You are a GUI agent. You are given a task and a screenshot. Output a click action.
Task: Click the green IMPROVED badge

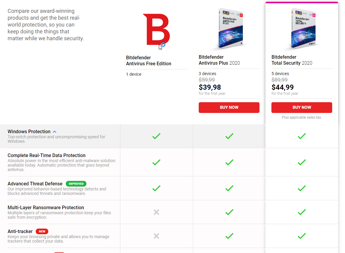tap(76, 184)
